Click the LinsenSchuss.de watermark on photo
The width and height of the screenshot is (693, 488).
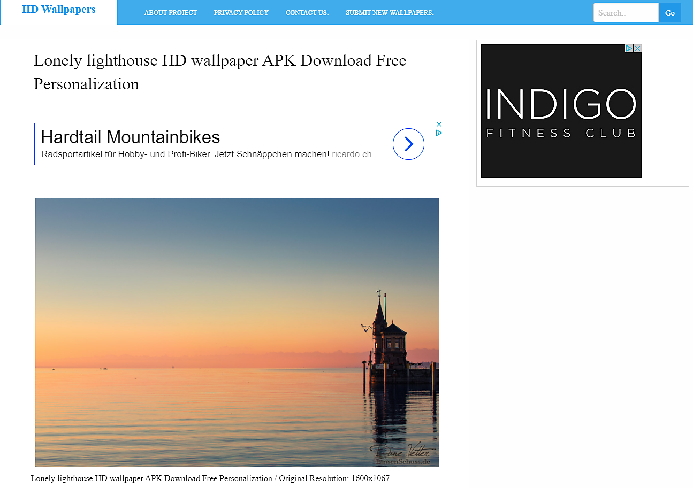tap(403, 461)
